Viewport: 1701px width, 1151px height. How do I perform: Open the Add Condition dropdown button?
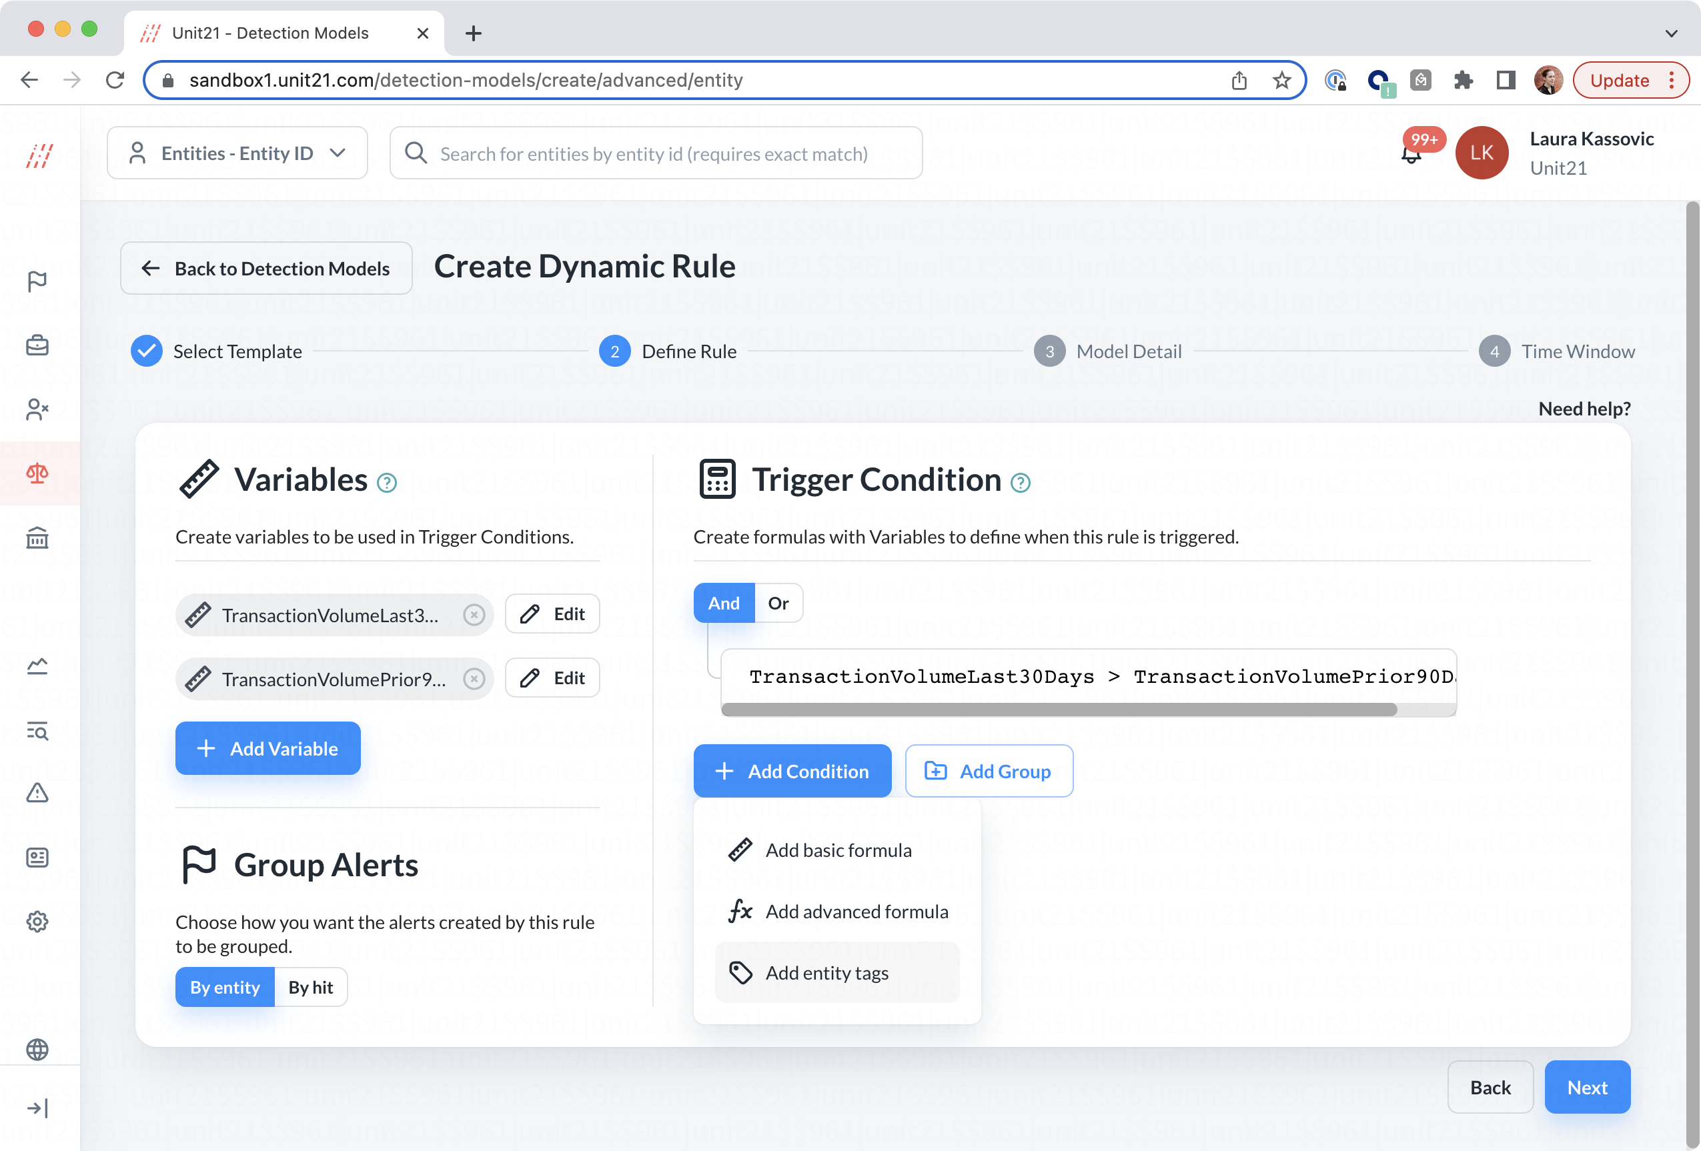[792, 772]
